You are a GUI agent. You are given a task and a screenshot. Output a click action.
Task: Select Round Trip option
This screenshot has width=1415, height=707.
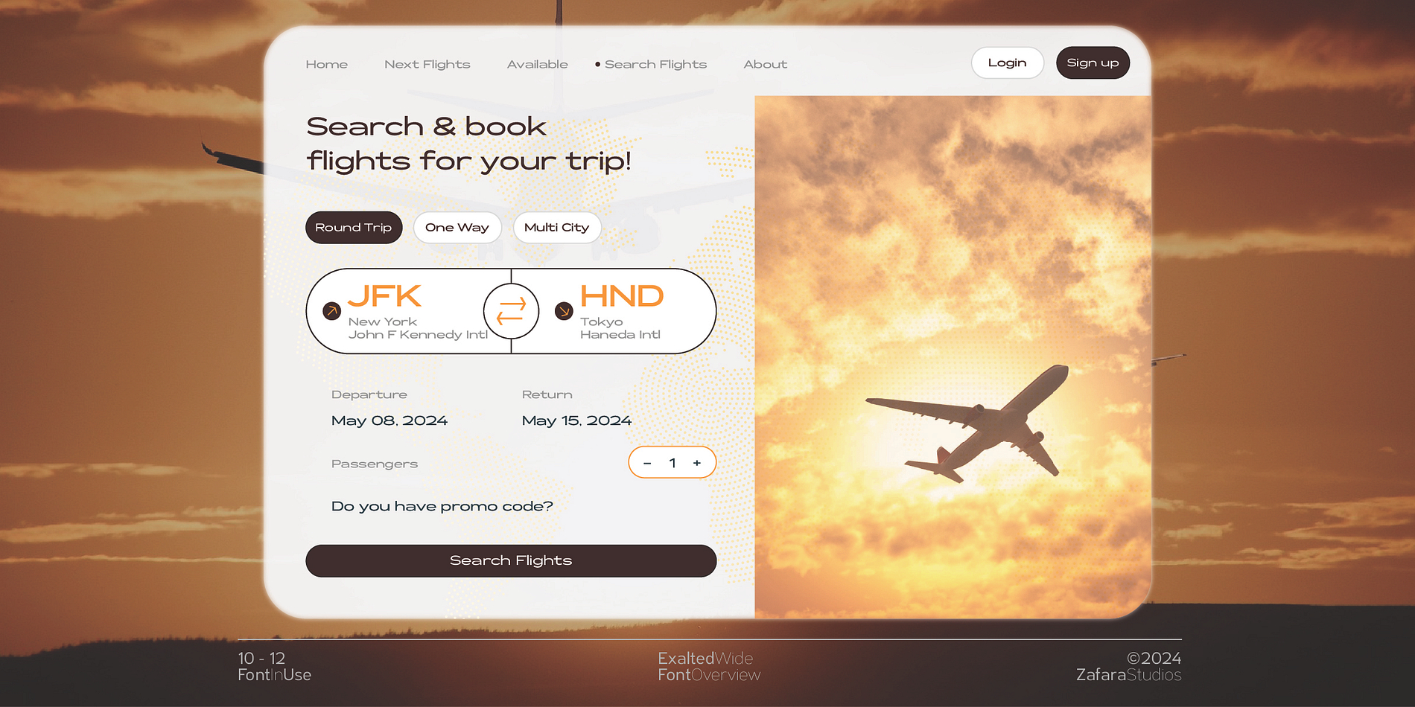click(x=354, y=228)
